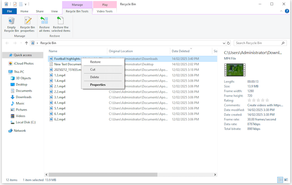This screenshot has height=185, width=292.
Task: Open Documents in navigation pane
Action: click(x=24, y=91)
